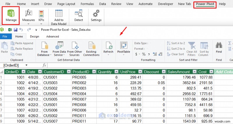Sort A to Z
The image size is (233, 124).
(x=176, y=43)
